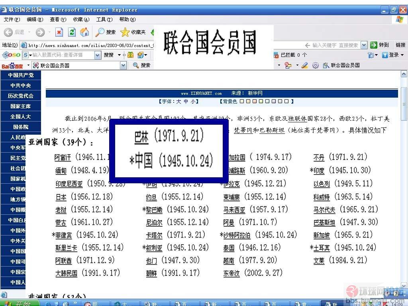Screen dimensions: 408x306
Task: Click the Soso toolbar image tool icon
Action: tap(141, 55)
